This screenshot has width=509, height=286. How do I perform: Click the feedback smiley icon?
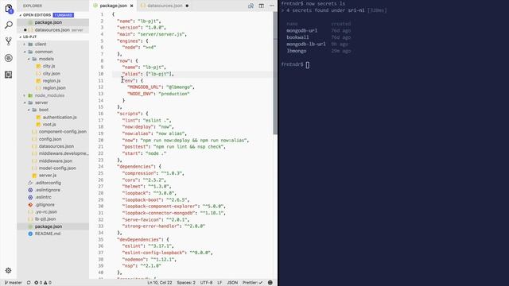[x=270, y=283]
